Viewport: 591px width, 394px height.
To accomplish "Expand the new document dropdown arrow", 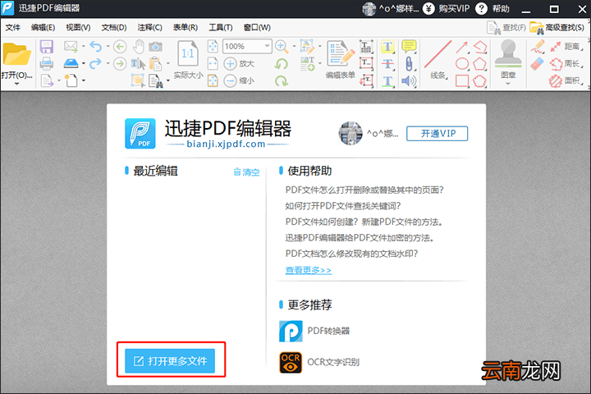I will point(83,80).
